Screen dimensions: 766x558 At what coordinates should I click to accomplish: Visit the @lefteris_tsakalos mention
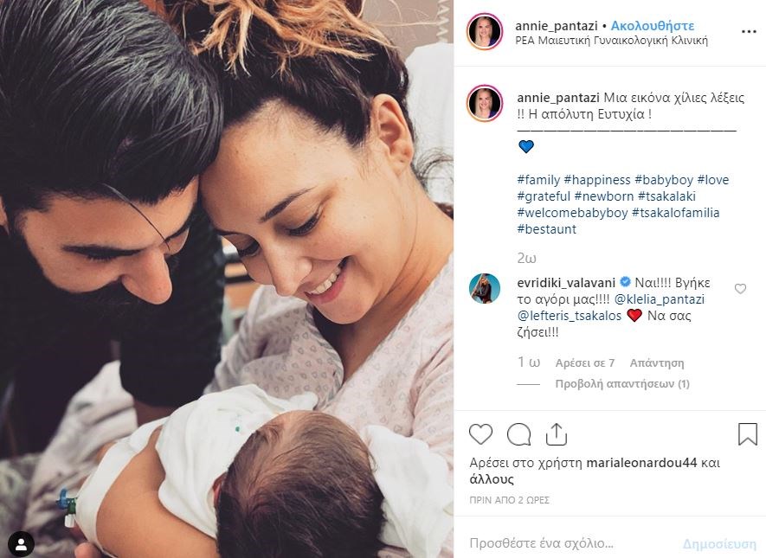pyautogui.click(x=570, y=316)
